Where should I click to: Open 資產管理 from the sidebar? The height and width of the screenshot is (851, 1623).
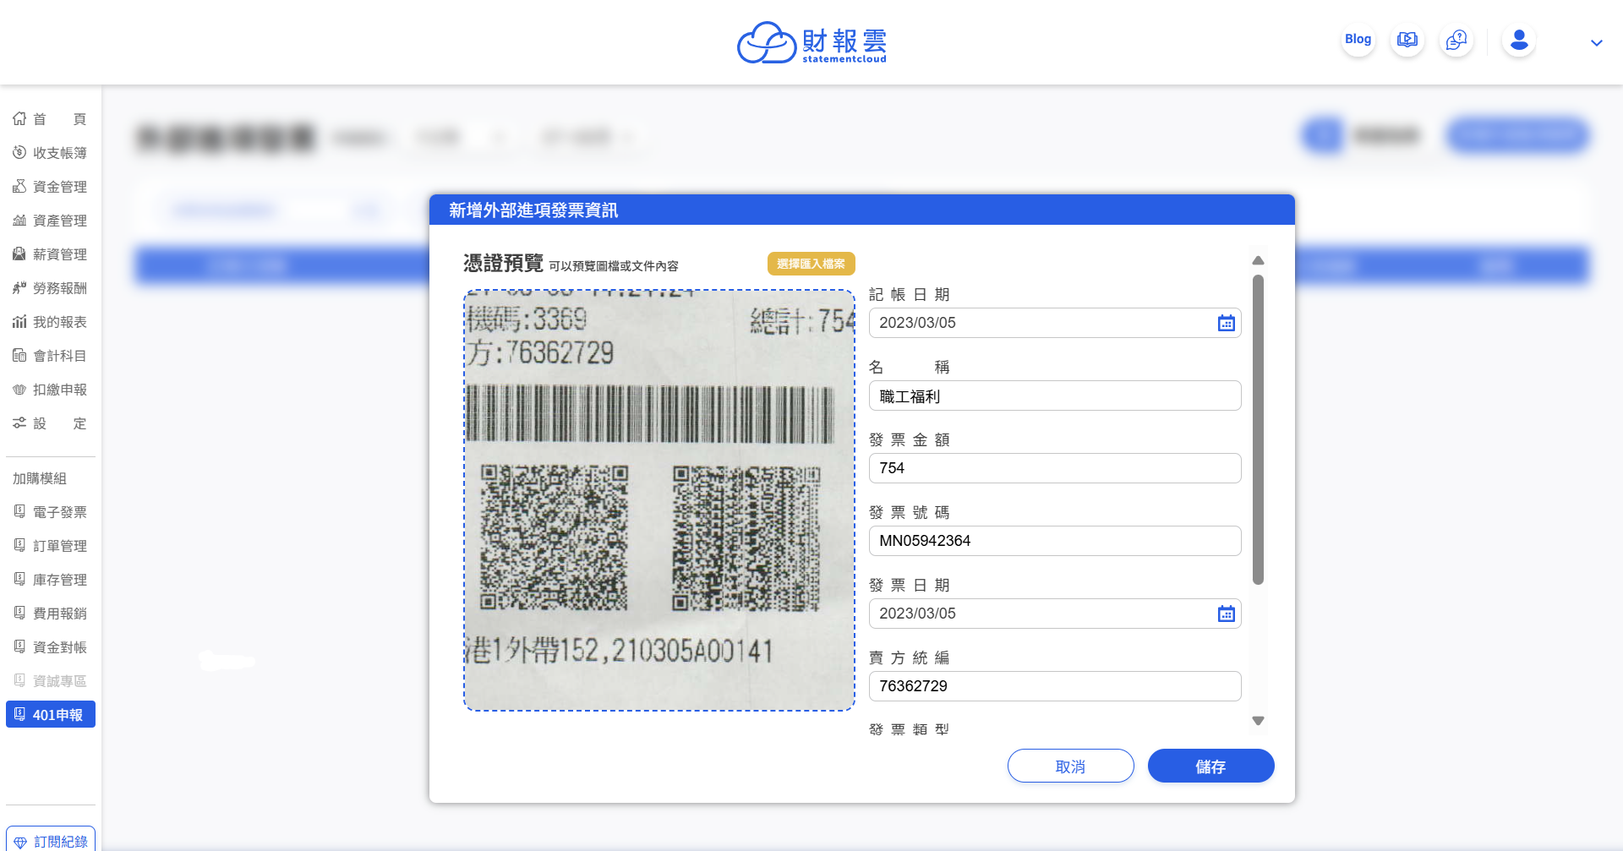pyautogui.click(x=50, y=221)
